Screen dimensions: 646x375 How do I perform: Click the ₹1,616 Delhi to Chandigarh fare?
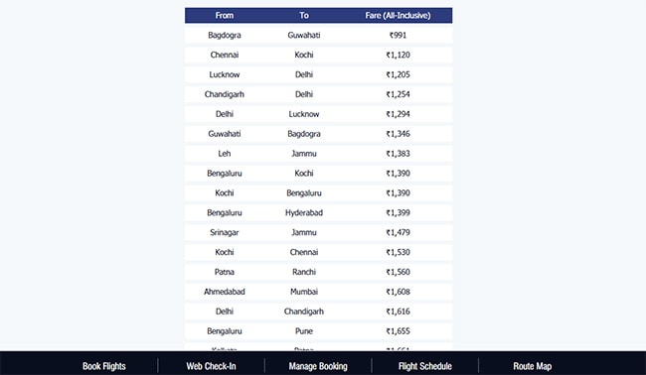[398, 312]
